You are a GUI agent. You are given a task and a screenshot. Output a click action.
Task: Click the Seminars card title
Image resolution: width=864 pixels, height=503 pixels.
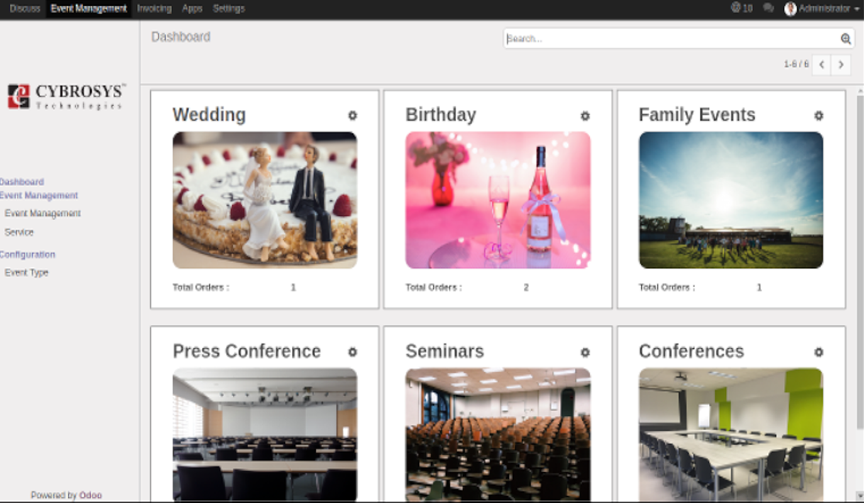click(445, 351)
